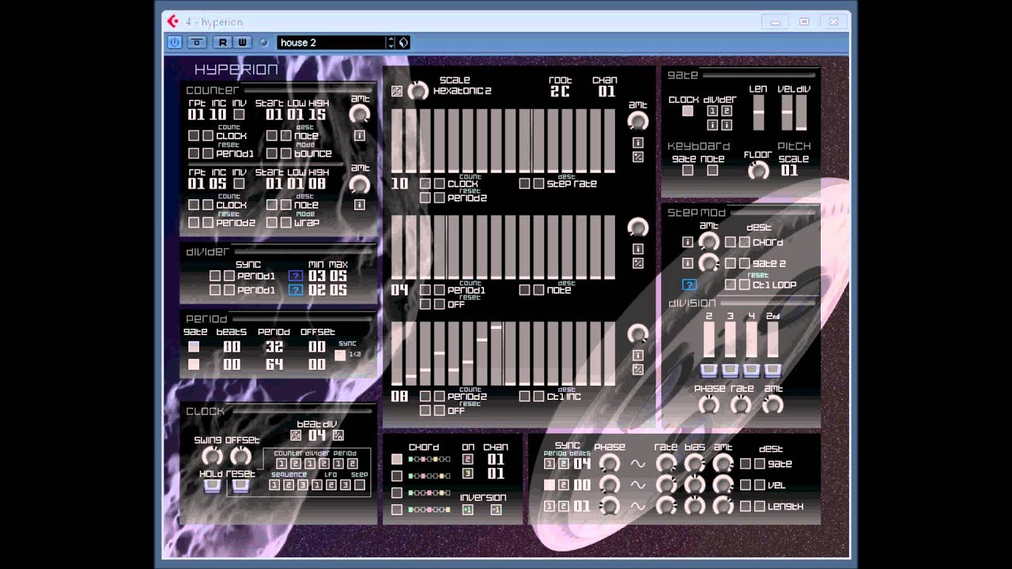Screen dimensions: 1012x569
Task: Step the wrap mode selector forward
Action: point(285,222)
